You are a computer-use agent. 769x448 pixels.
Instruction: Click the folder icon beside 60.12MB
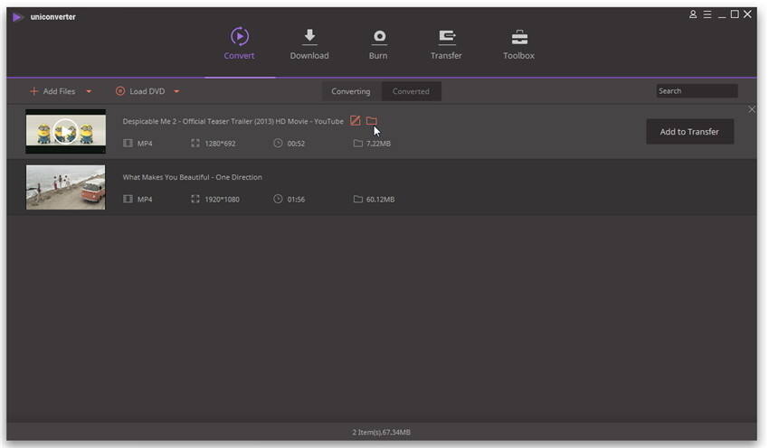pos(358,199)
